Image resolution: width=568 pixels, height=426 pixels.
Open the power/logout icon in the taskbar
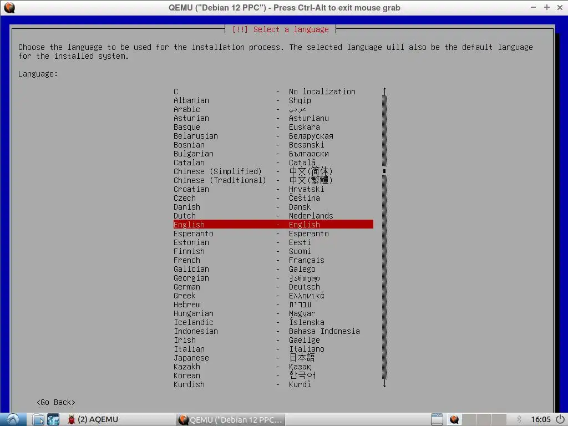click(x=560, y=419)
